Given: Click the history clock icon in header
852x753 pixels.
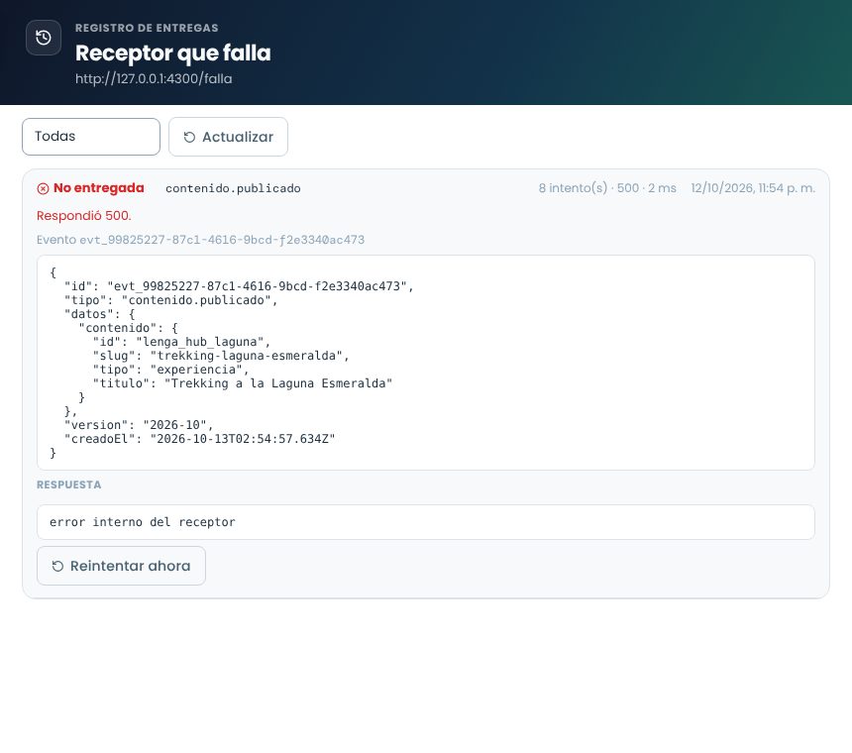Looking at the screenshot, I should [44, 38].
